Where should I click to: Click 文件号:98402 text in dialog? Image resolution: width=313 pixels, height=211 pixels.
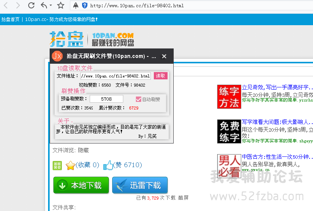click(130, 85)
